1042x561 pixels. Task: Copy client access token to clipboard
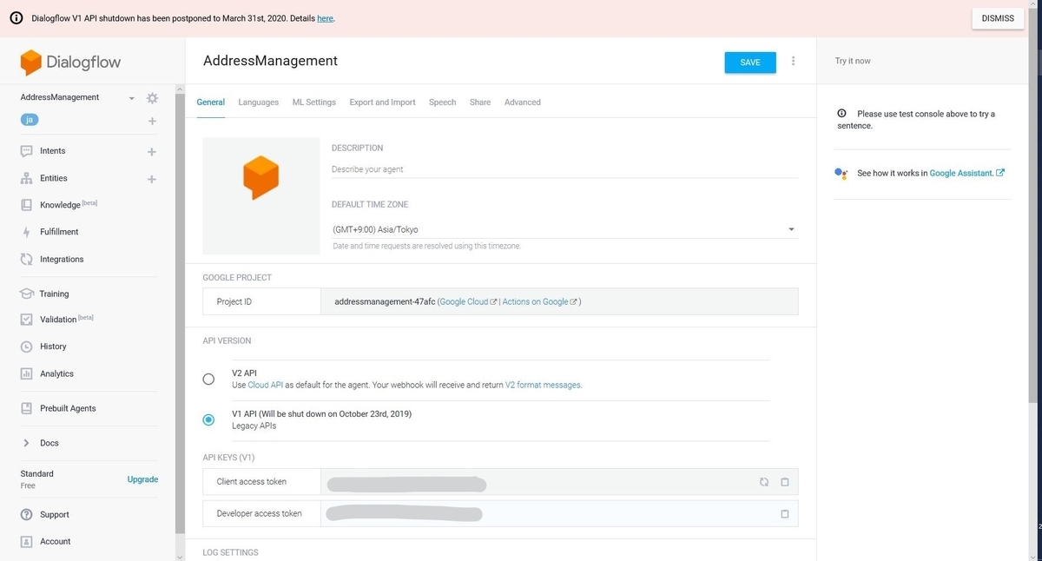coord(785,482)
